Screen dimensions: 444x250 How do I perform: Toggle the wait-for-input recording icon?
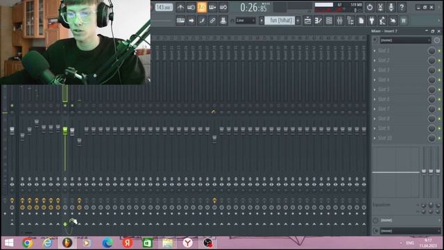[191, 8]
